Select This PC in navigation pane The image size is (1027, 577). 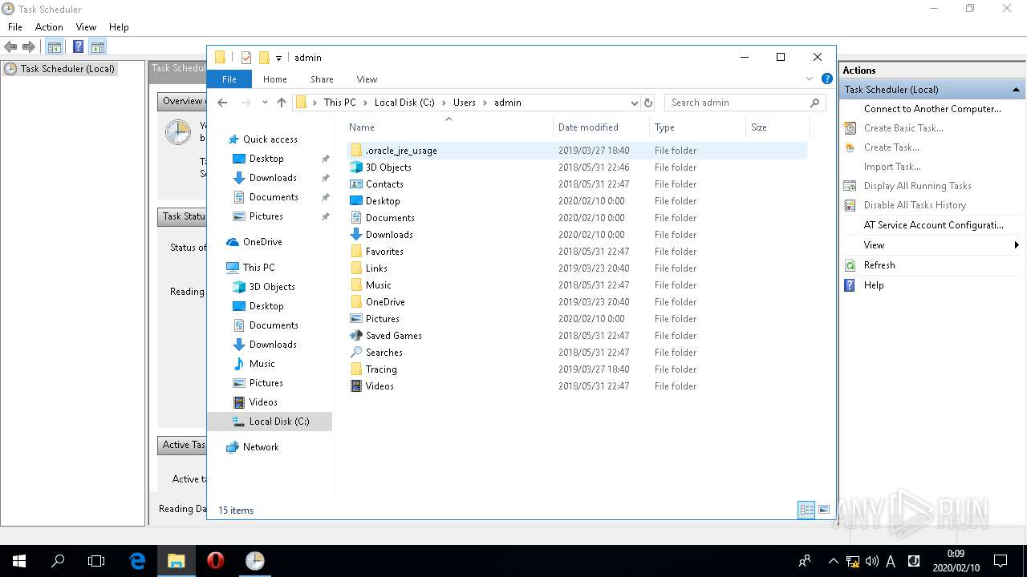[258, 268]
